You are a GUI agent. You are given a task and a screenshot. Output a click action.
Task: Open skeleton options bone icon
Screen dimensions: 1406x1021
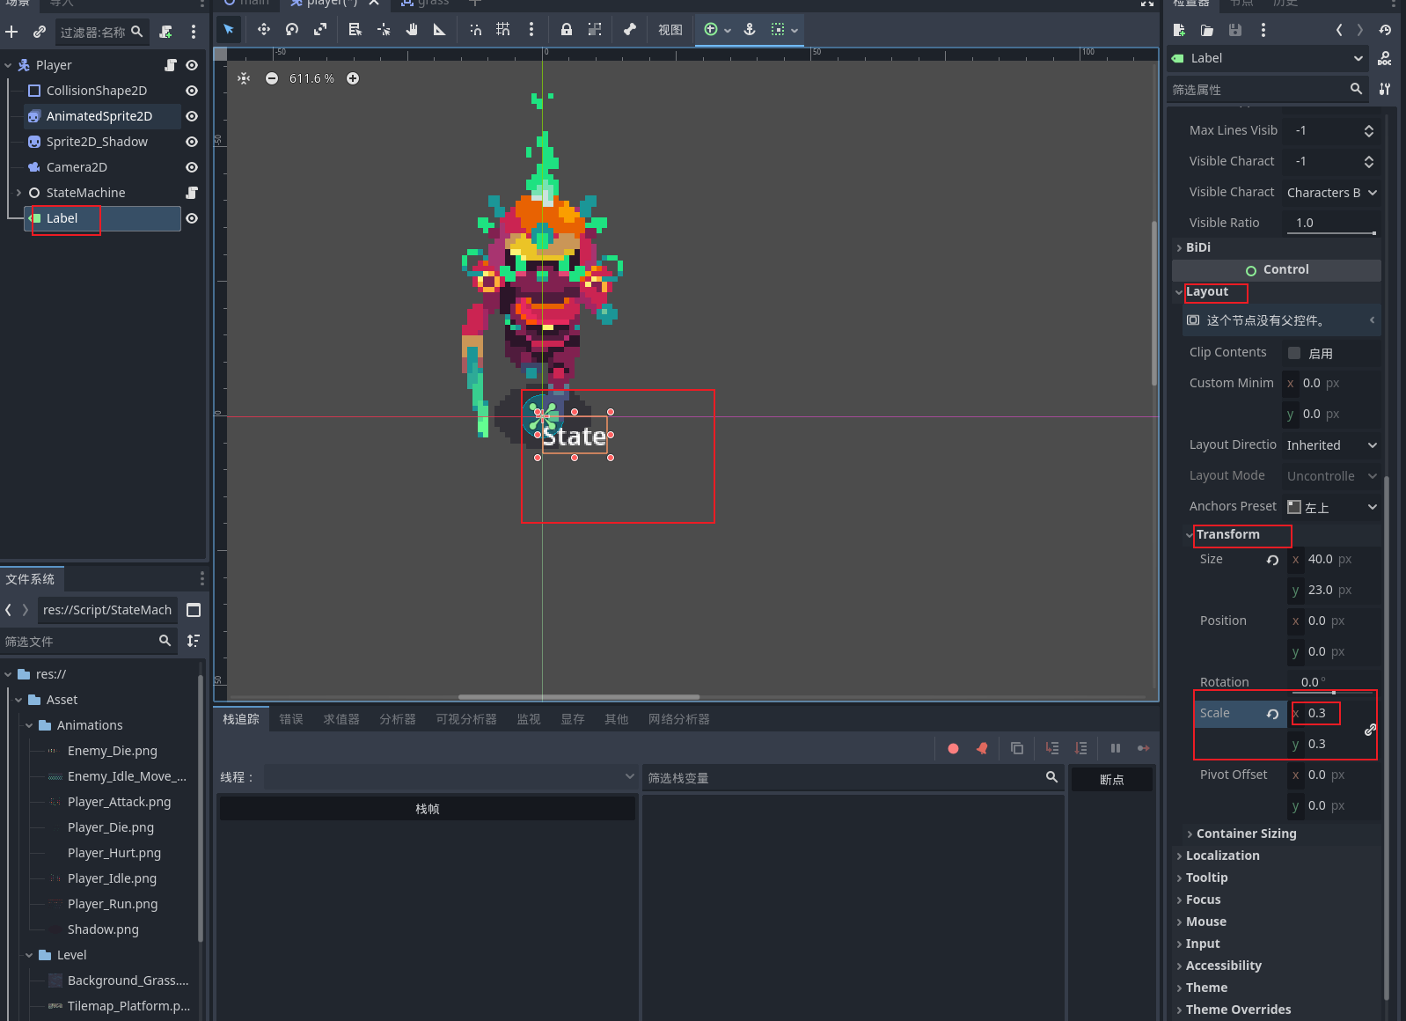630,29
